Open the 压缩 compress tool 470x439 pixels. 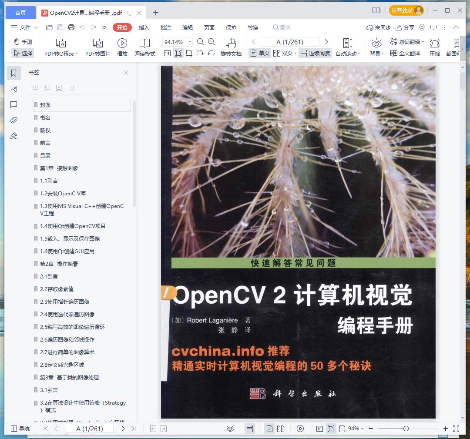click(x=435, y=47)
